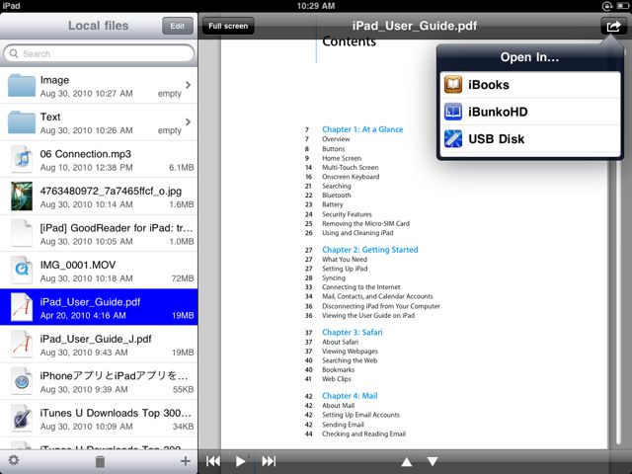632x474 pixels.
Task: Tap the Syncing contents entry
Action: (x=334, y=277)
